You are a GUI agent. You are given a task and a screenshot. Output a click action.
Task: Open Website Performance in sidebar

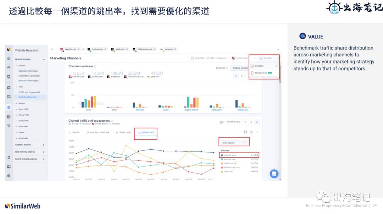coord(28,71)
